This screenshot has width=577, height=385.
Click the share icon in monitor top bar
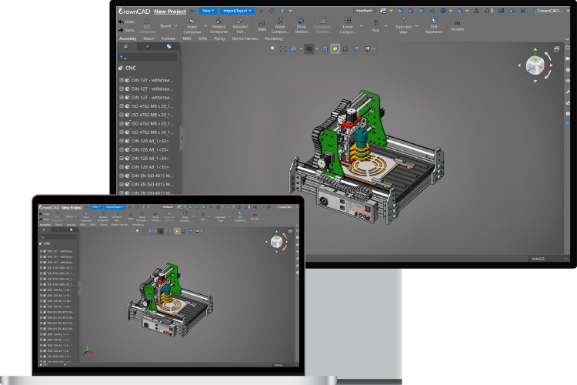pyautogui.click(x=432, y=11)
